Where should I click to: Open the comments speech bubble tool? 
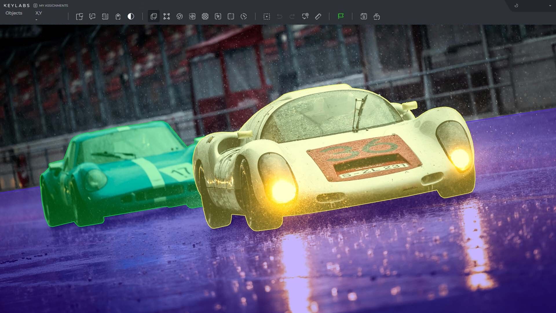92,17
